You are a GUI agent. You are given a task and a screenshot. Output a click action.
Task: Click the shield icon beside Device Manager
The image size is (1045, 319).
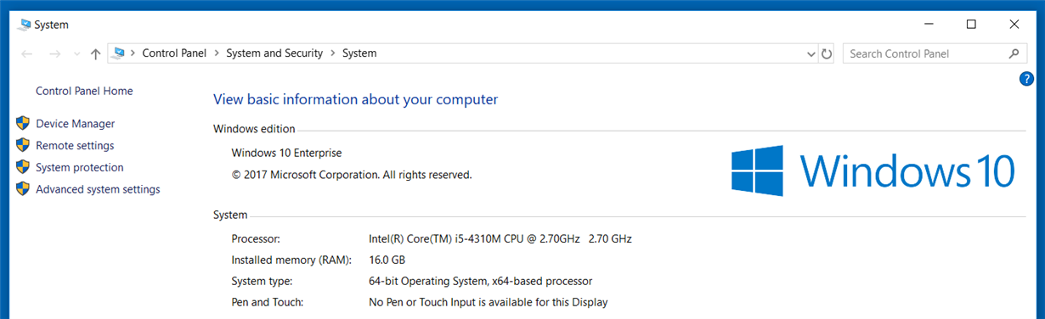23,123
